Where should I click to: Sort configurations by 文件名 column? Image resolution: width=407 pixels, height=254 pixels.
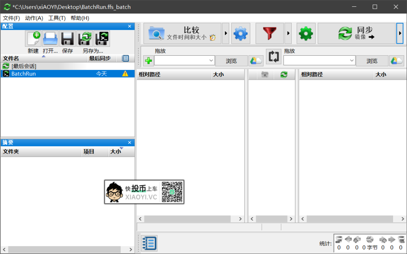point(44,58)
